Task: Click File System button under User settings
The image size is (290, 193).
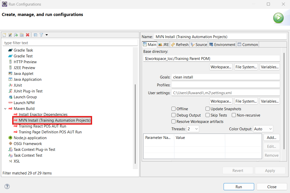Action: click(246, 101)
